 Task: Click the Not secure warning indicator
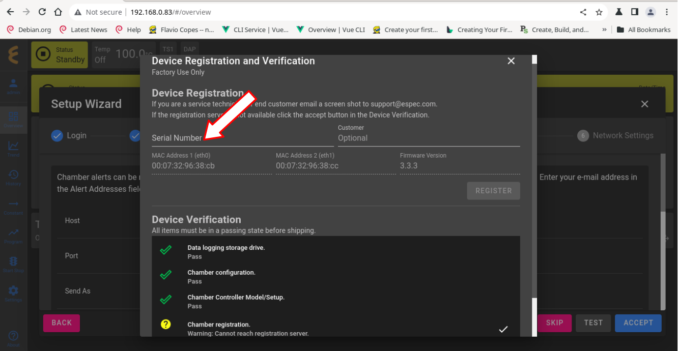tap(98, 12)
